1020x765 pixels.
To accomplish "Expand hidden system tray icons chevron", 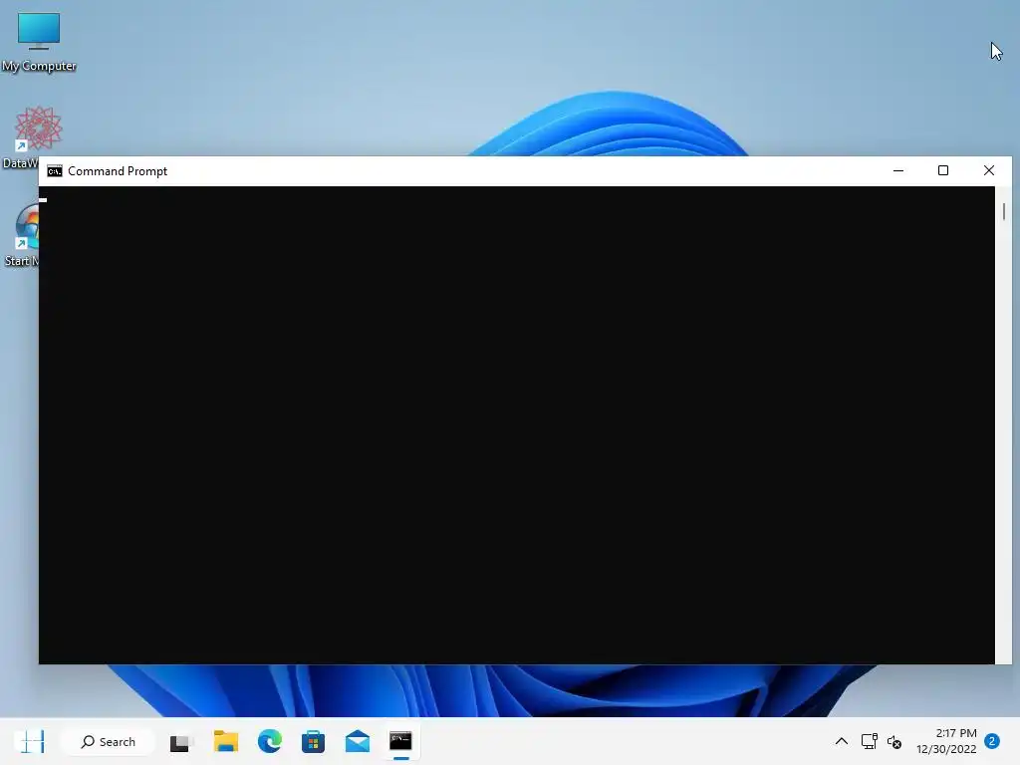I will click(841, 741).
